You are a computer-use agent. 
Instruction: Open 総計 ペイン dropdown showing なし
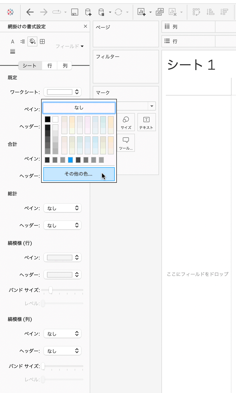[62, 208]
